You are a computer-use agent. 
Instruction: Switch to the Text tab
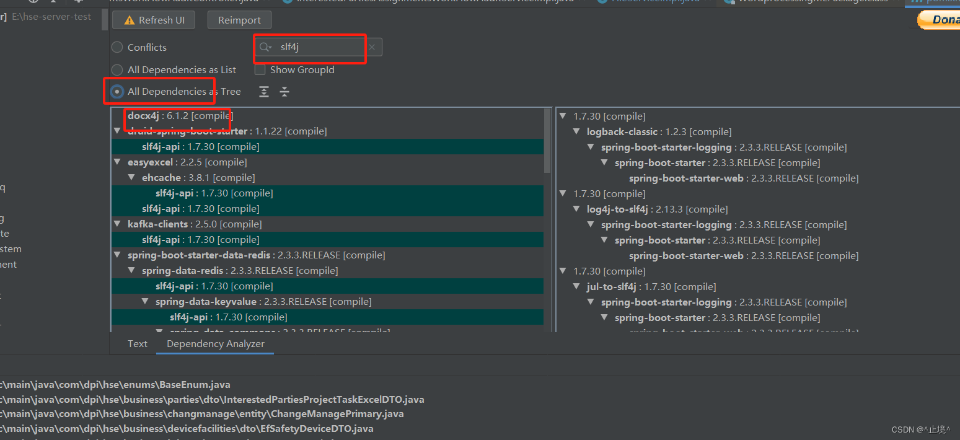coord(138,343)
